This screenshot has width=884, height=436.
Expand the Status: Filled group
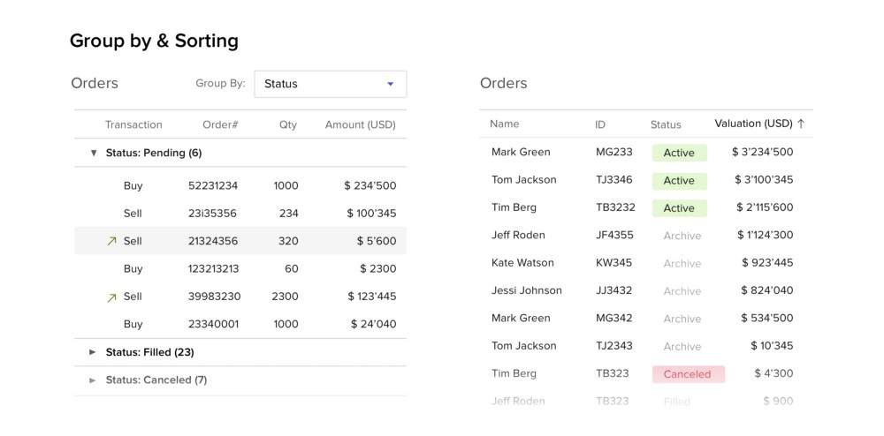click(x=93, y=352)
